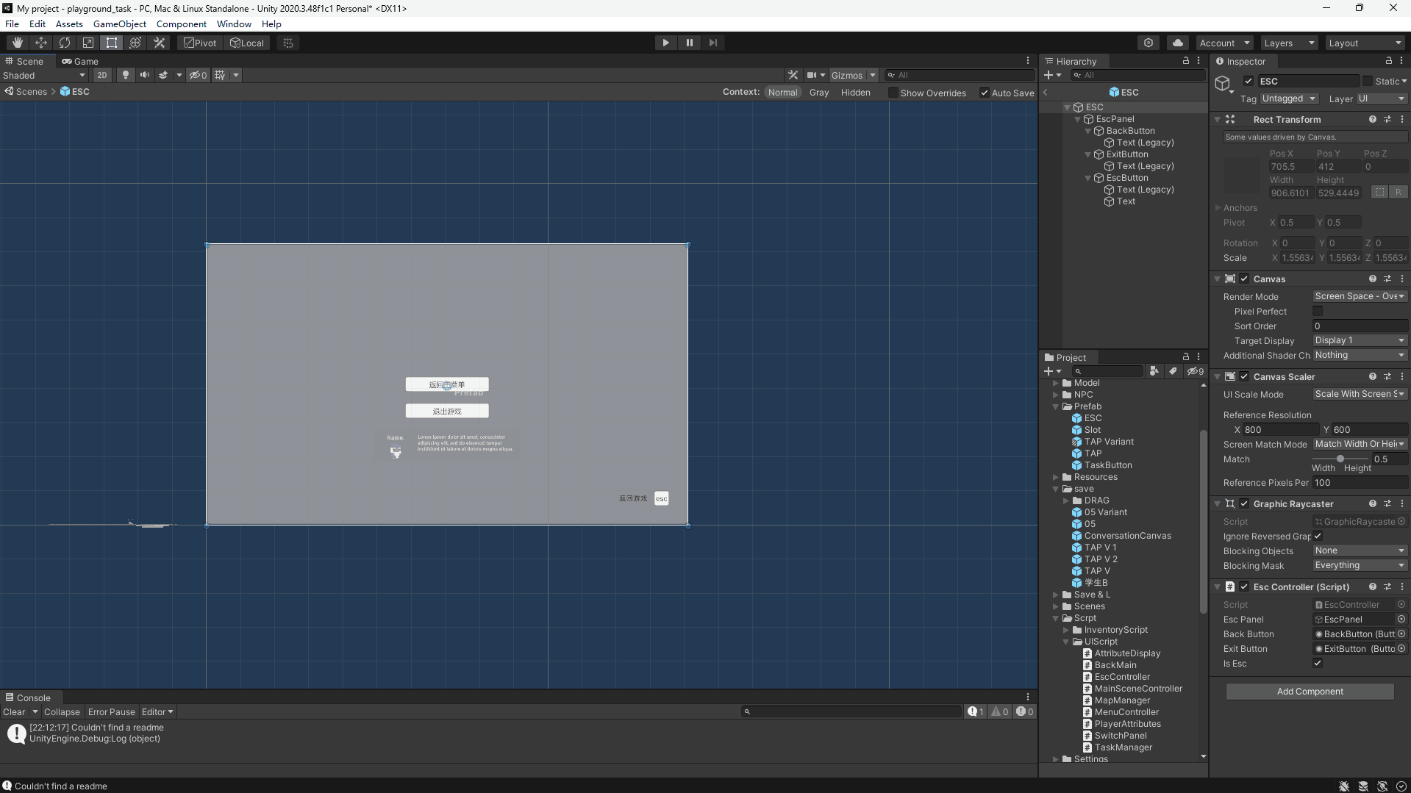The height and width of the screenshot is (793, 1411).
Task: Toggle the 2D view mode
Action: pyautogui.click(x=101, y=75)
